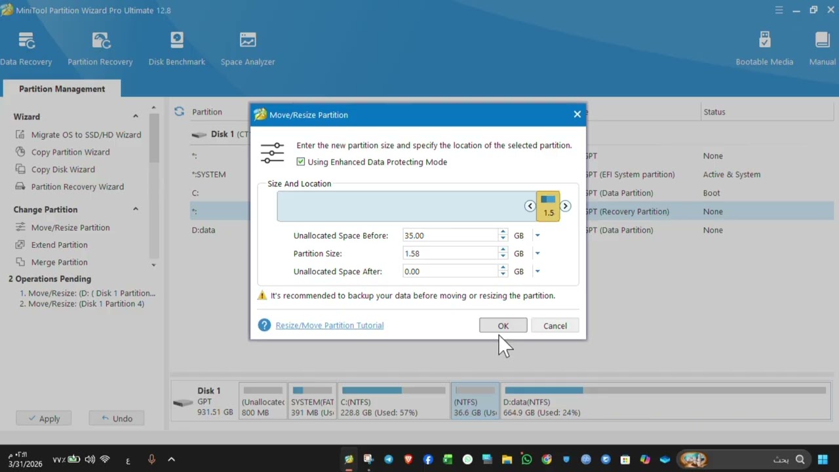Screen dimensions: 839x472
Task: Move the partition handle right with arrow
Action: click(565, 206)
